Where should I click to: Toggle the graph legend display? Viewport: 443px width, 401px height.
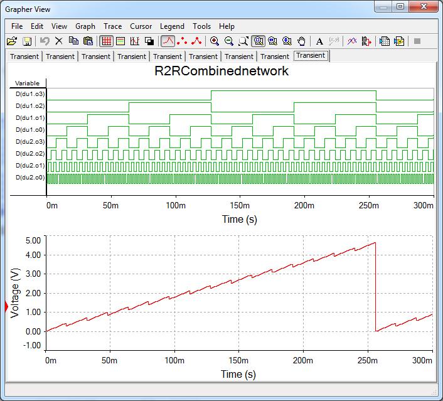tap(120, 41)
